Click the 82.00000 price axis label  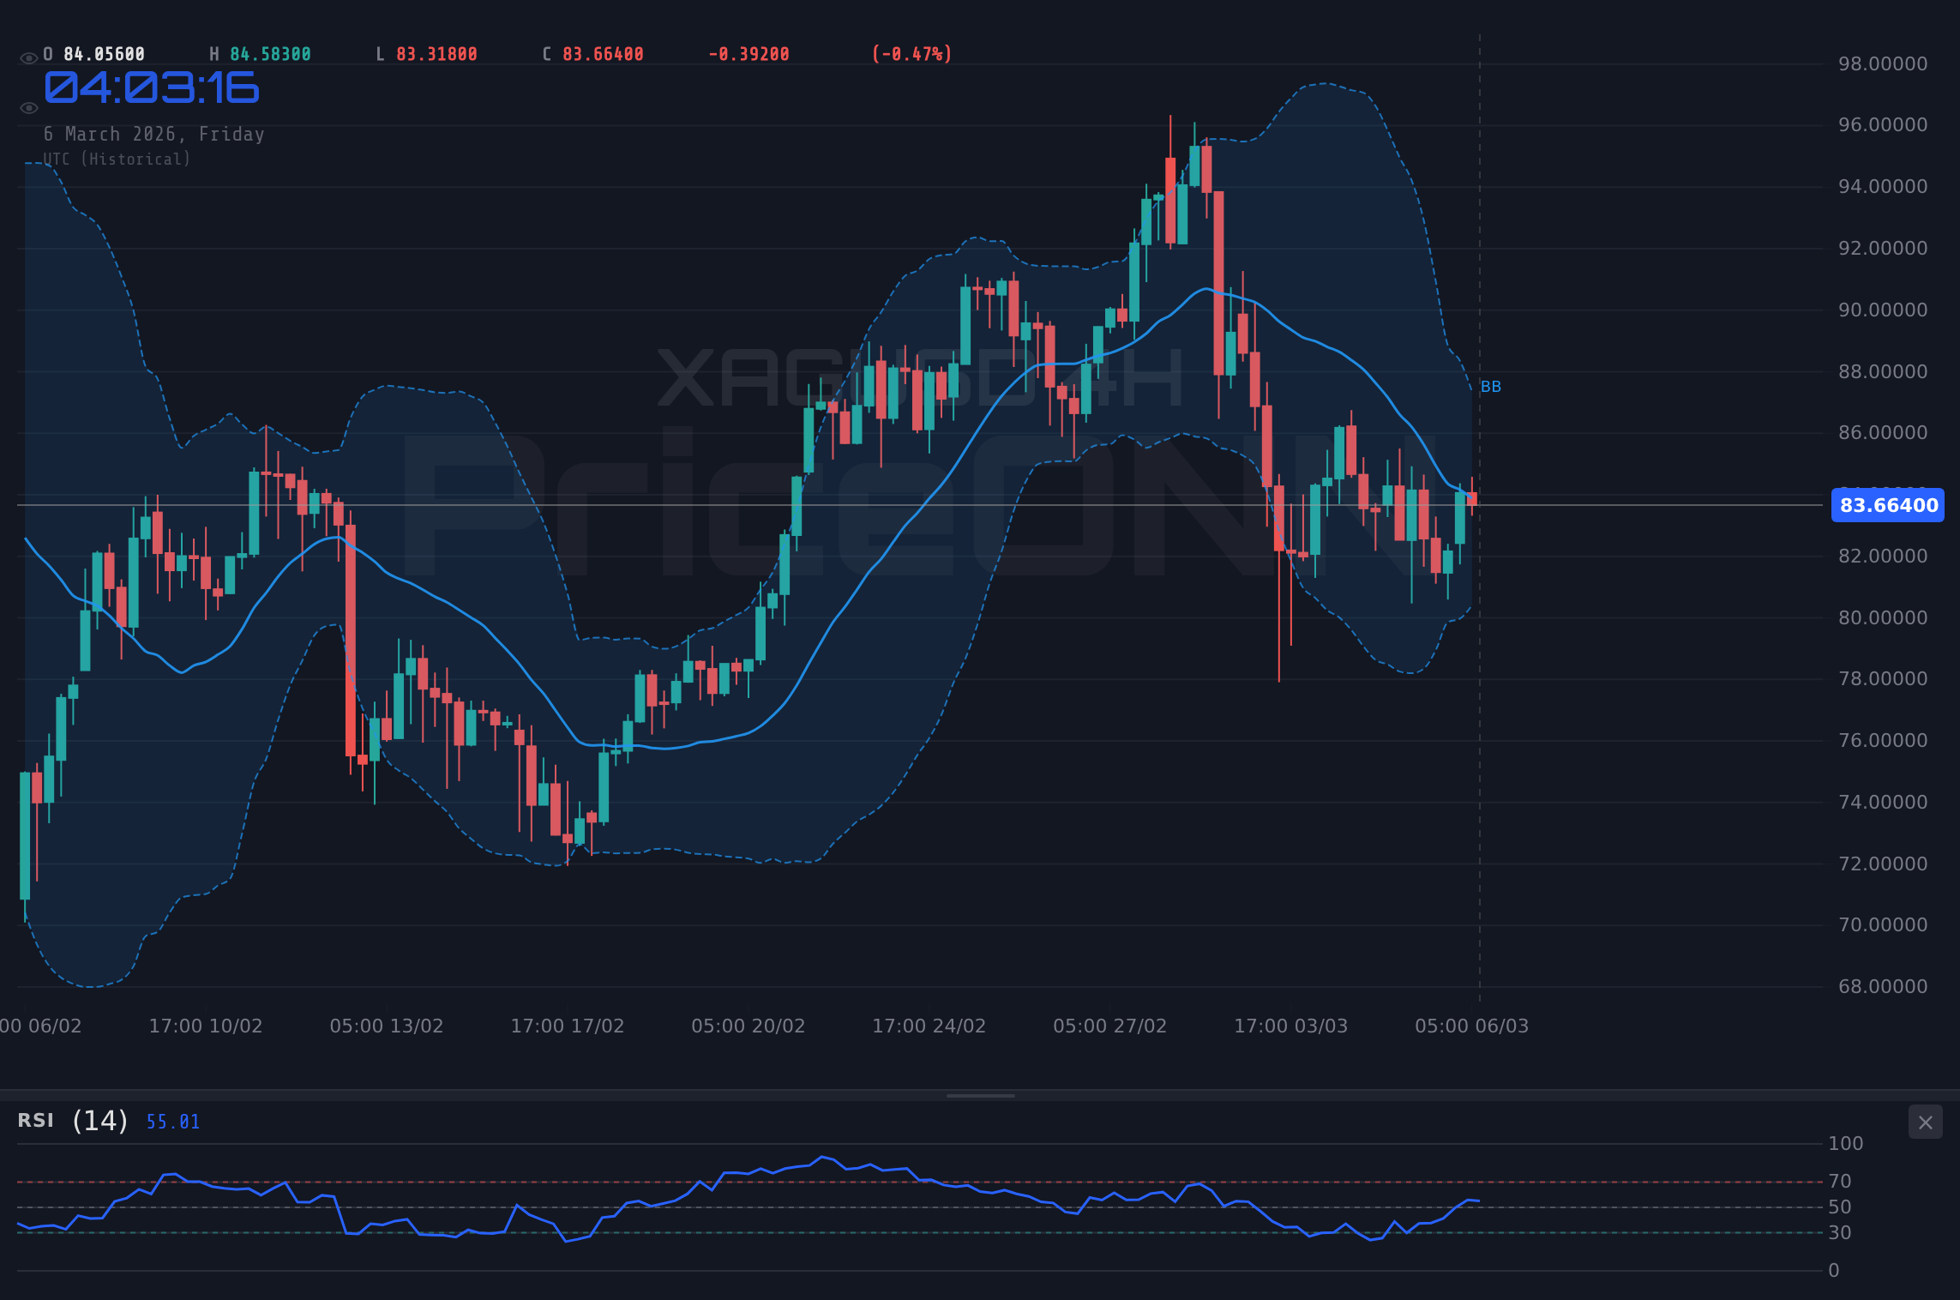(1883, 557)
